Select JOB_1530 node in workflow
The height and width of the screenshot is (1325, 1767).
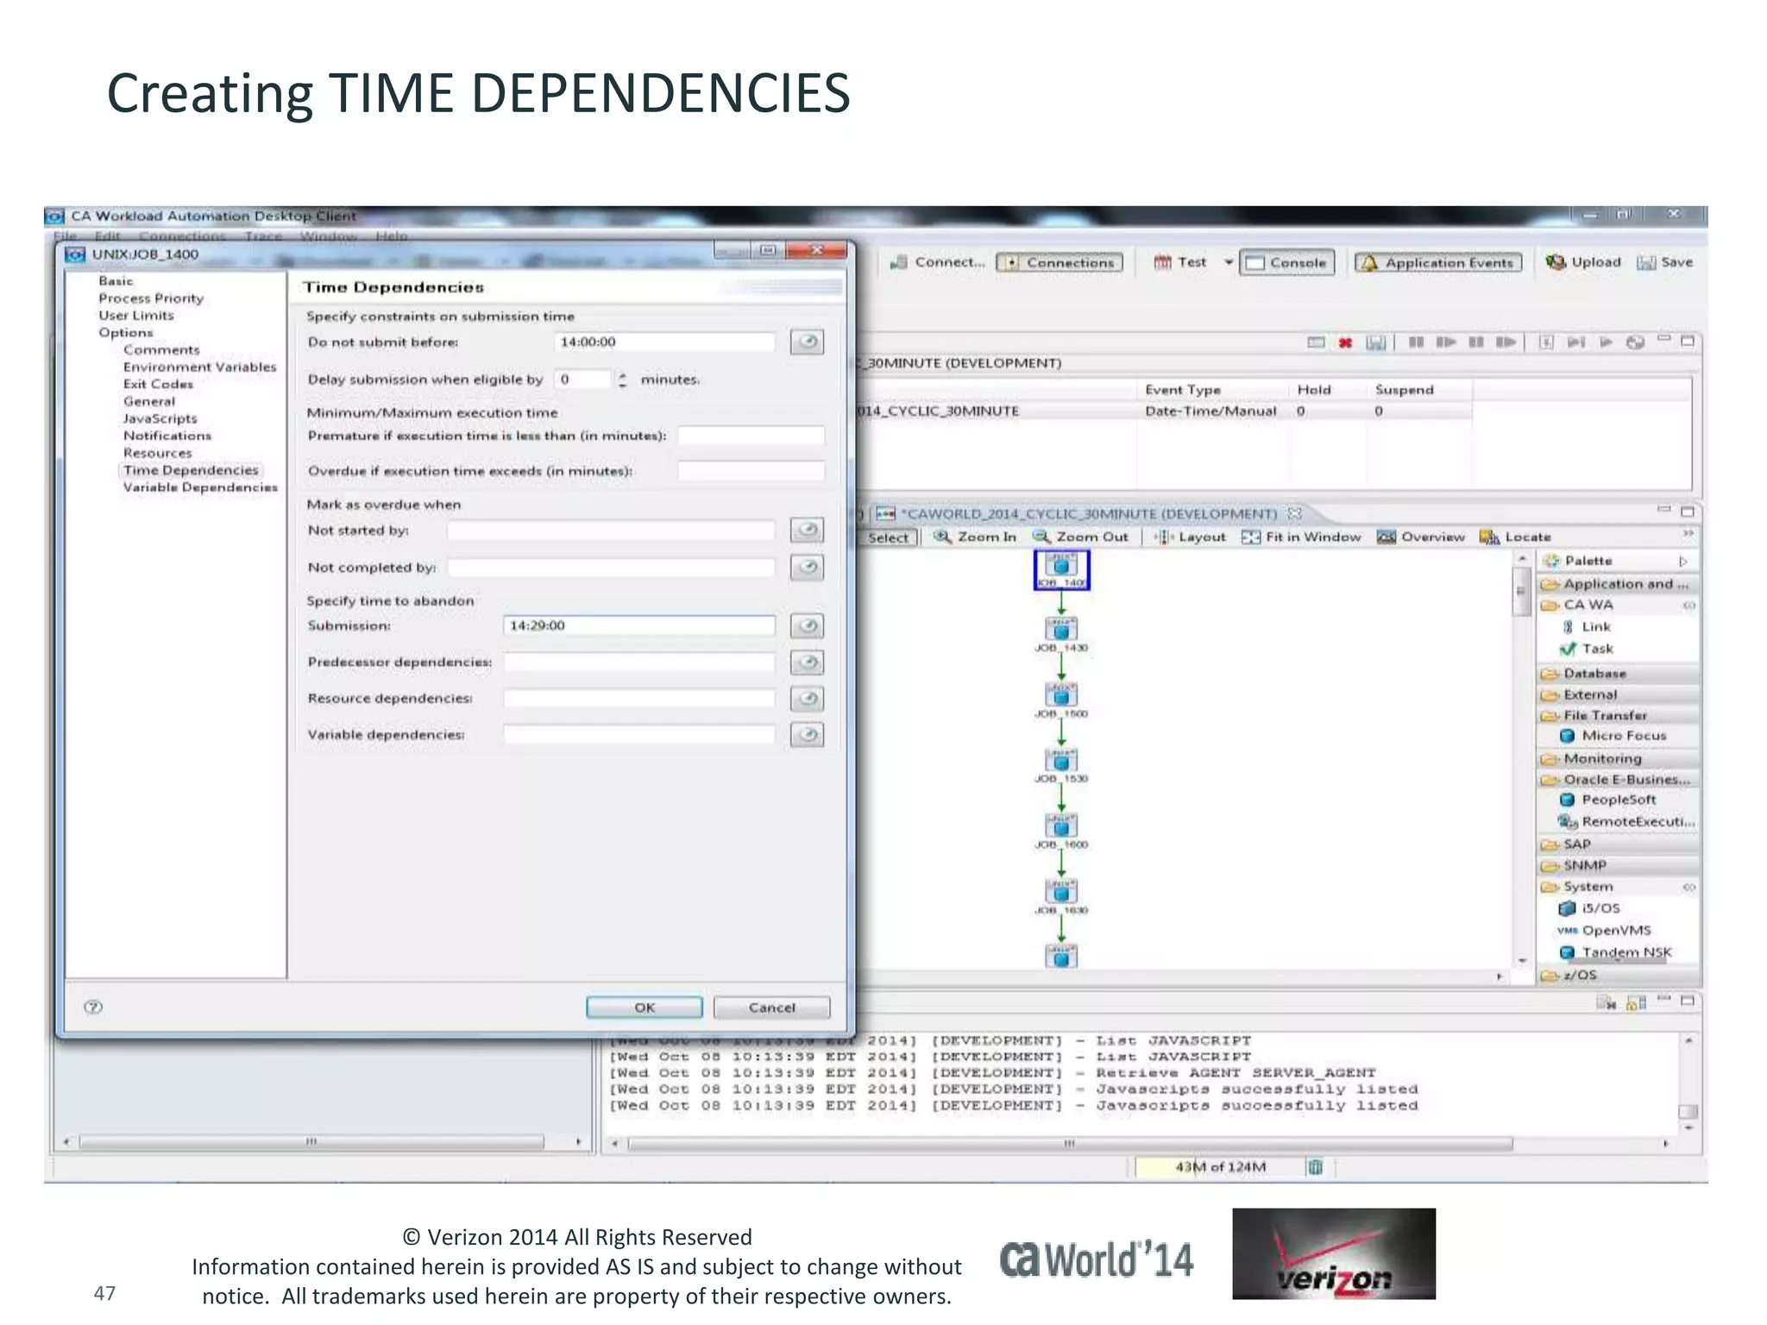(1061, 766)
